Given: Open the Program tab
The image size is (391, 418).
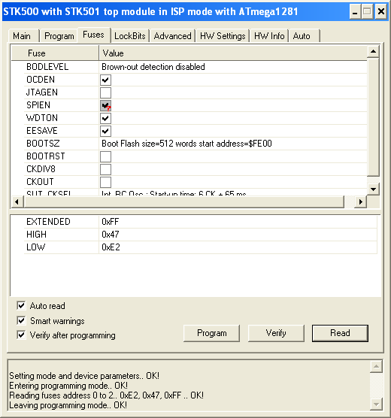Looking at the screenshot, I should click(59, 36).
